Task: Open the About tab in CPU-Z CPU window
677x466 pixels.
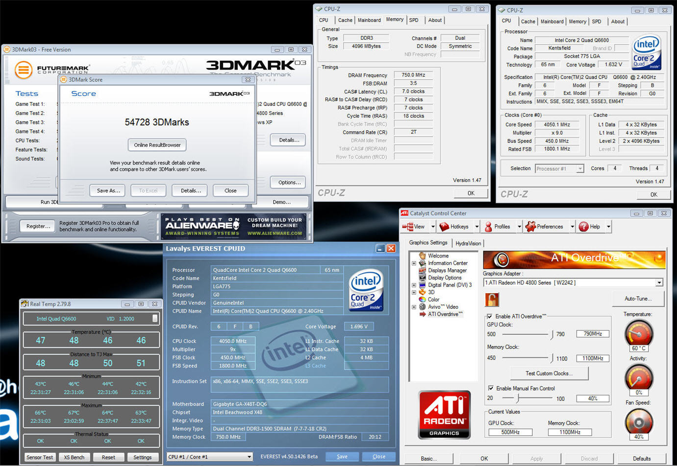Action: click(618, 22)
